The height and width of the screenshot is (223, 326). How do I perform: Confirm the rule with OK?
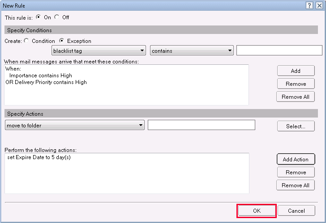(x=256, y=211)
